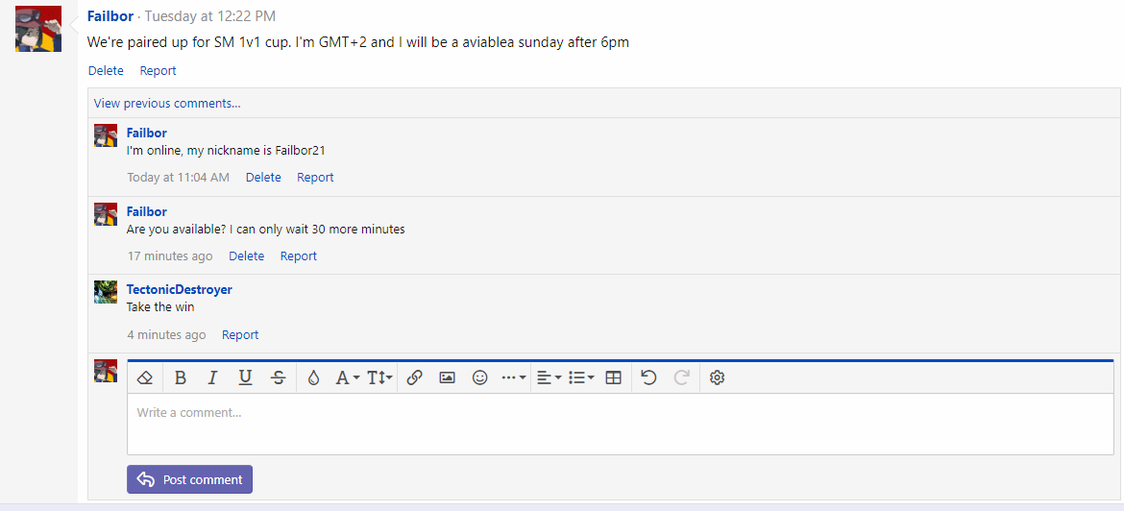Insert a table with the grid icon
The width and height of the screenshot is (1124, 511).
[614, 377]
